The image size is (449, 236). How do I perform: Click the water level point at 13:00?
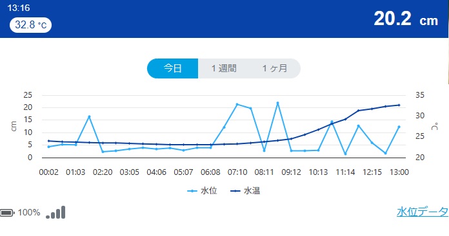click(399, 127)
